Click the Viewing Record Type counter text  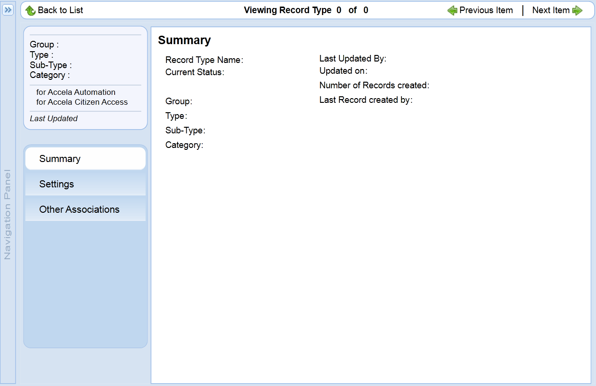306,10
